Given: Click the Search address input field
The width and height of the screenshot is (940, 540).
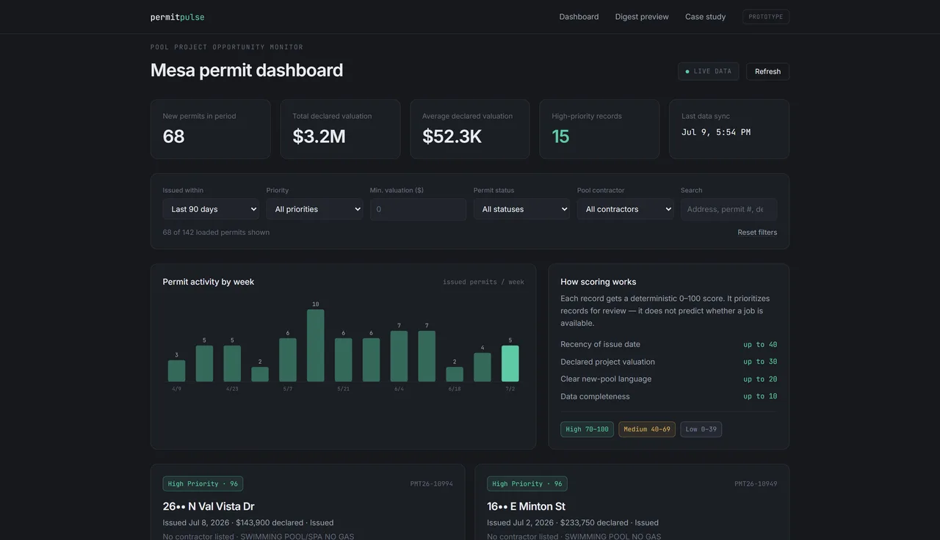Looking at the screenshot, I should (x=728, y=209).
